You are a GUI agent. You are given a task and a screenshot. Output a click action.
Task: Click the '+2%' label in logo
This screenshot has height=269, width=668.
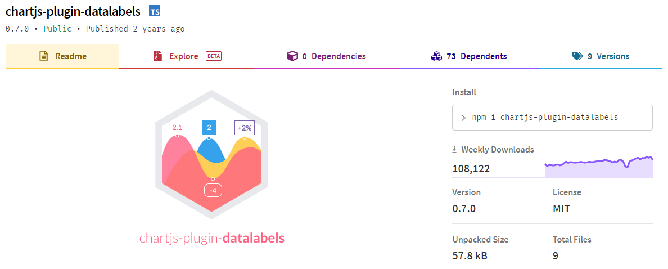click(x=245, y=128)
